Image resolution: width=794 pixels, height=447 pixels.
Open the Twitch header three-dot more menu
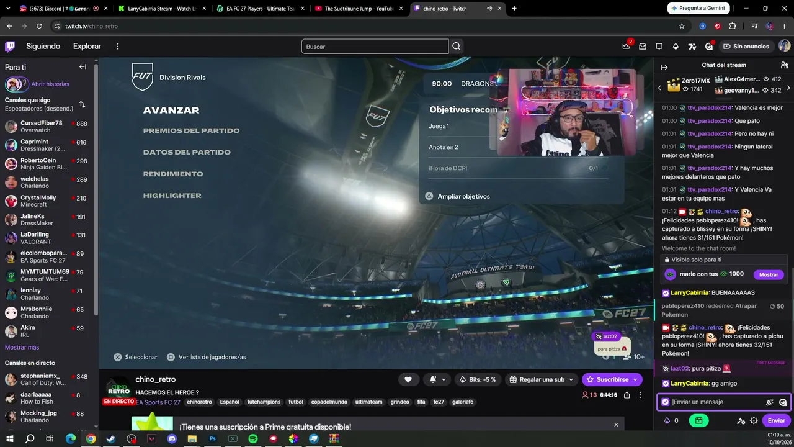click(x=118, y=47)
